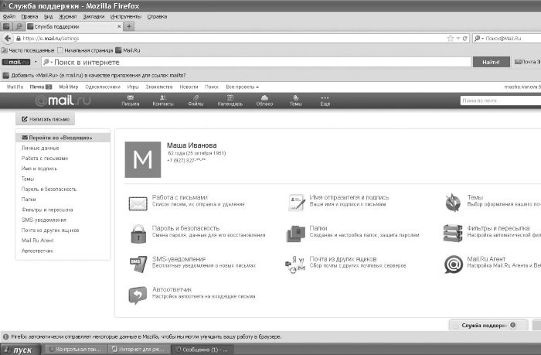
Task: Open search engine dropdown in Firefox search box
Action: (x=479, y=39)
